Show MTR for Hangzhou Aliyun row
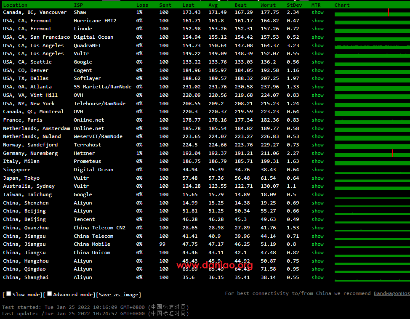The image size is (410, 319). coord(317,261)
